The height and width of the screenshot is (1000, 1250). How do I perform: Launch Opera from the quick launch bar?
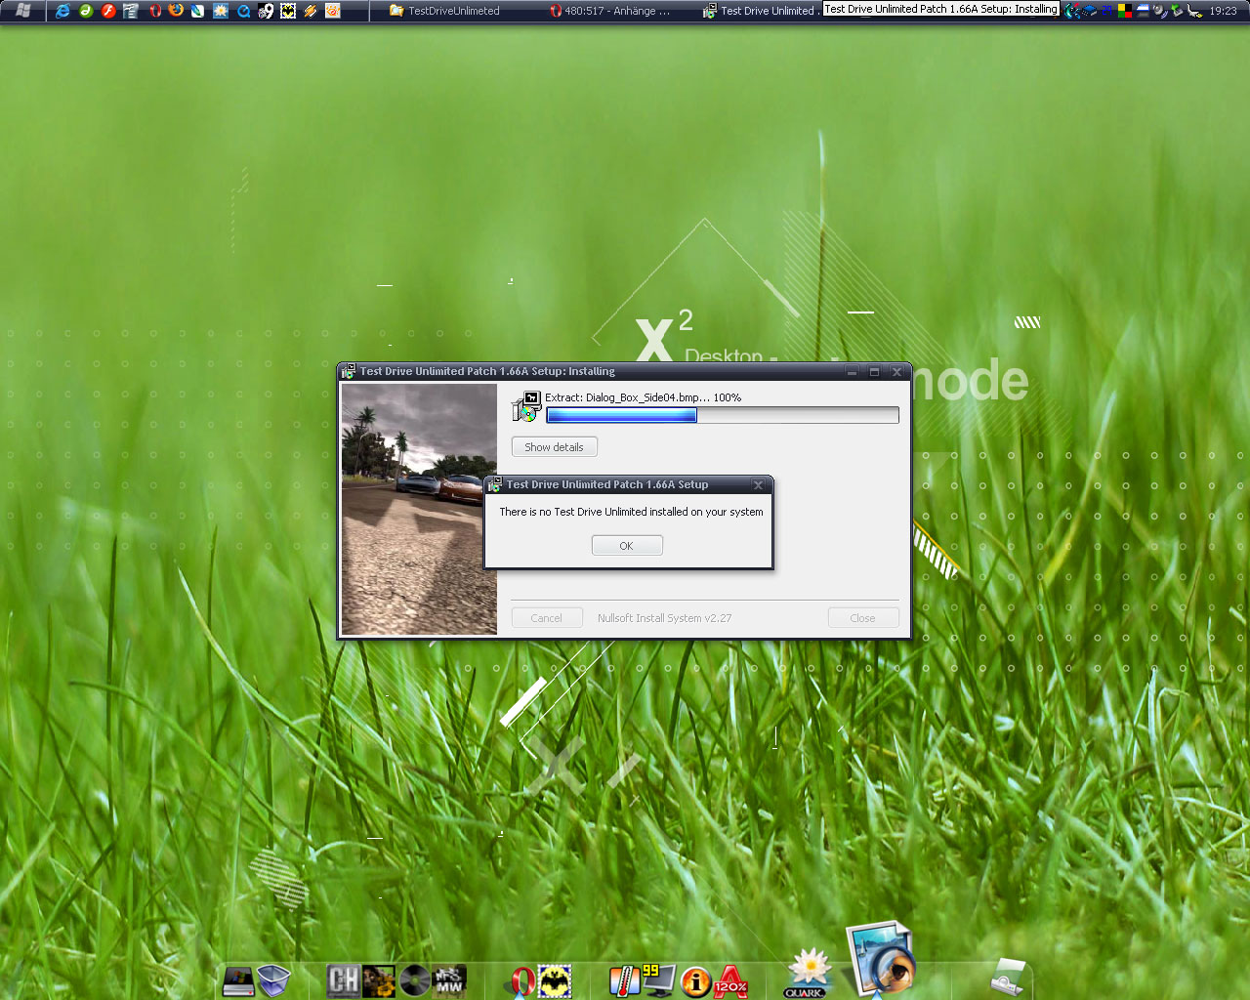pyautogui.click(x=155, y=11)
